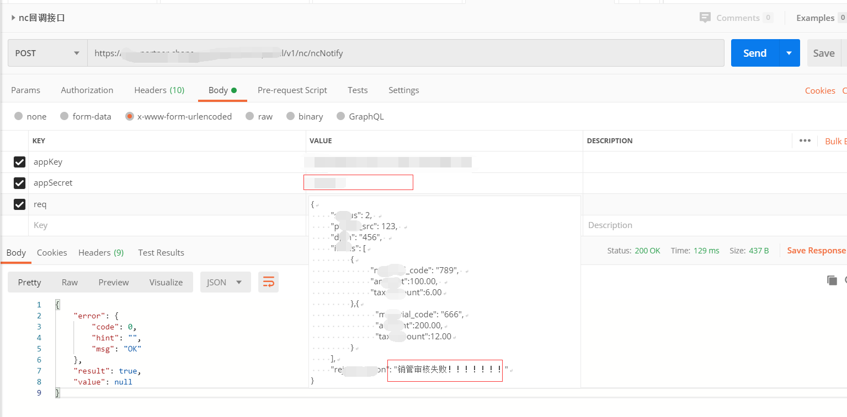Click the Status 200 OK text
The image size is (847, 417).
pos(633,250)
